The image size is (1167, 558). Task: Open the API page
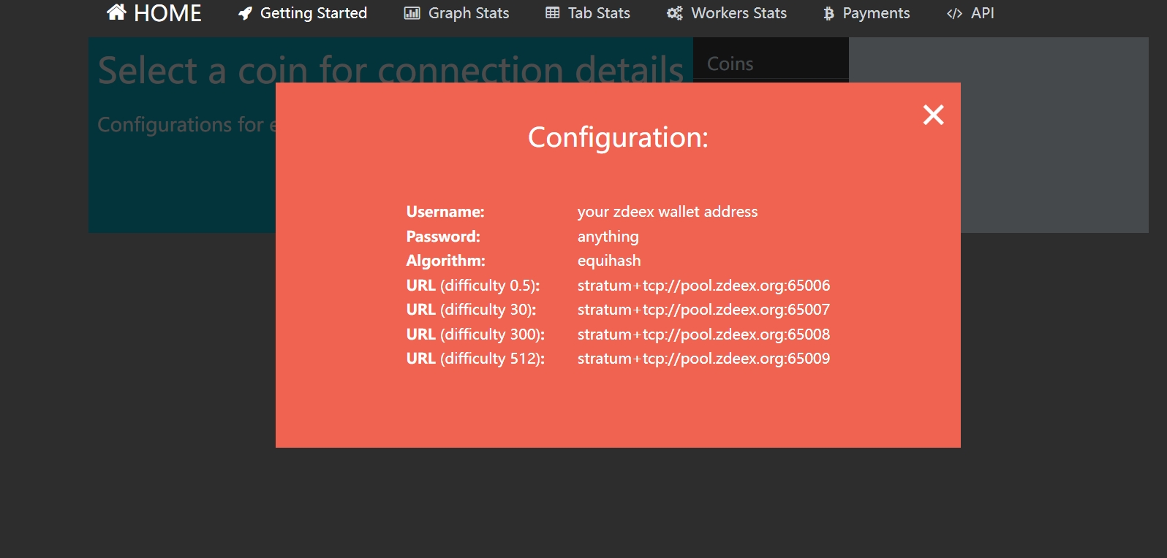(970, 13)
